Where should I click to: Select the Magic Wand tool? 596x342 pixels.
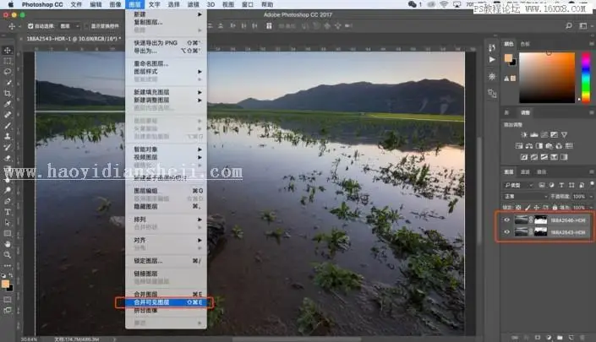8,83
